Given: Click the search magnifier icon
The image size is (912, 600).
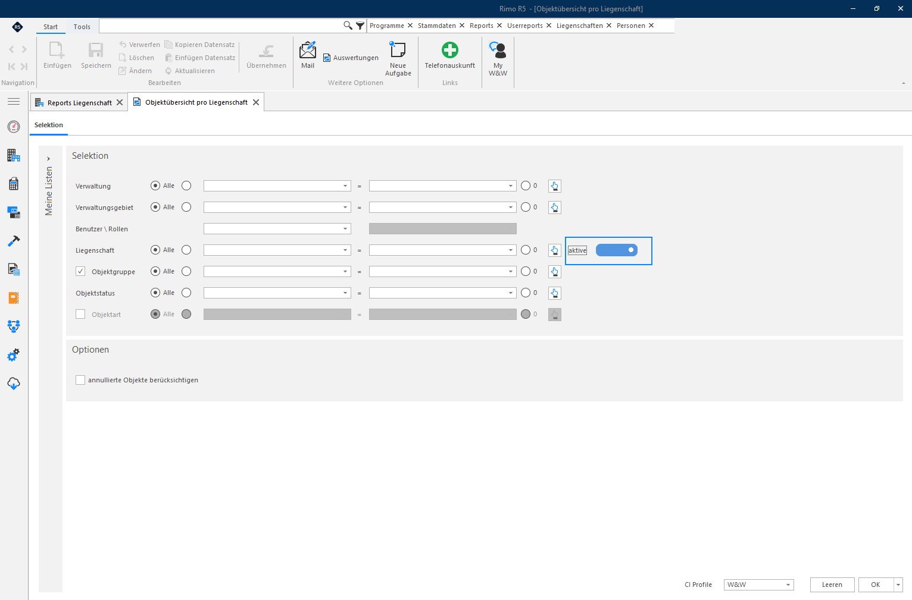Looking at the screenshot, I should click(x=348, y=26).
